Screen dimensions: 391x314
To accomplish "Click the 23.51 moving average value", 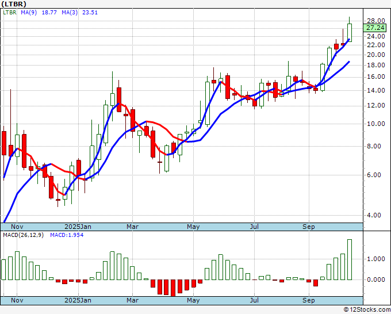I will [90, 12].
